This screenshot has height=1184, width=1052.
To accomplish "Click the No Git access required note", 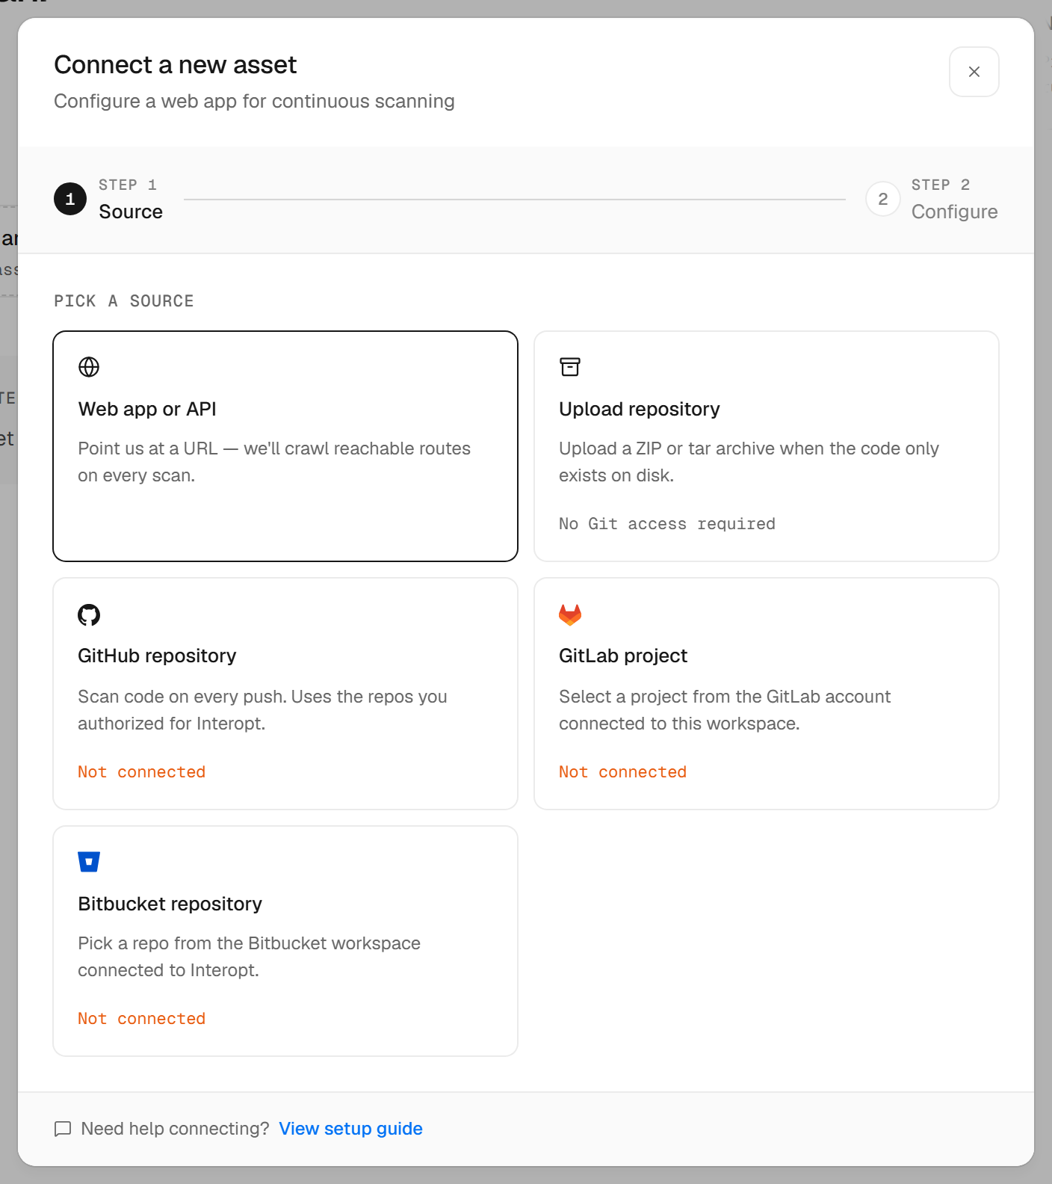I will coord(667,524).
